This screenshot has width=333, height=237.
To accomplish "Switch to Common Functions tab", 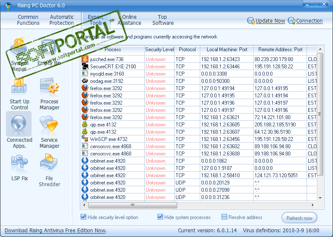I will [28, 20].
